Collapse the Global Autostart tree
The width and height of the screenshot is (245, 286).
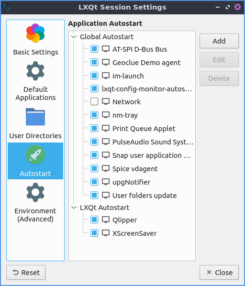click(x=74, y=37)
